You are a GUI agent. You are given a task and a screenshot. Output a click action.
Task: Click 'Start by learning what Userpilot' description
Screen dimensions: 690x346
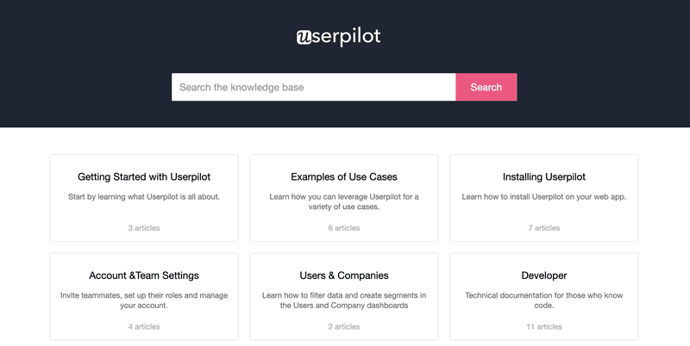[144, 197]
